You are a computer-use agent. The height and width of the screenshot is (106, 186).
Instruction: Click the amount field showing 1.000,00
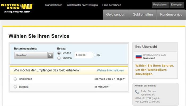click(x=83, y=55)
